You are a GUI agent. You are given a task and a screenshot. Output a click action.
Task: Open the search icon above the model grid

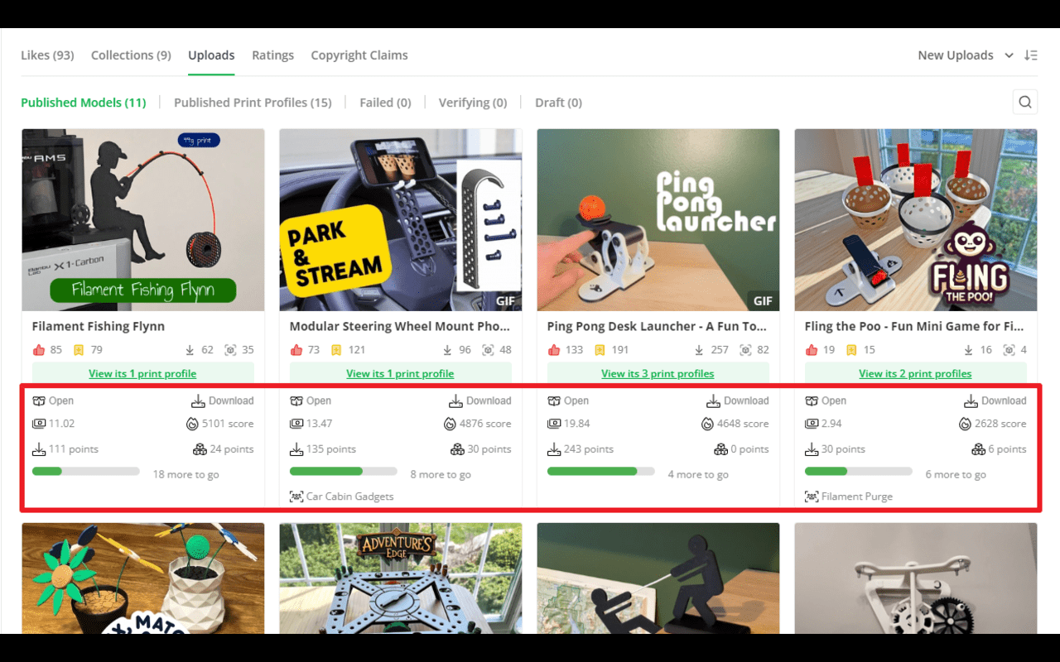1025,102
